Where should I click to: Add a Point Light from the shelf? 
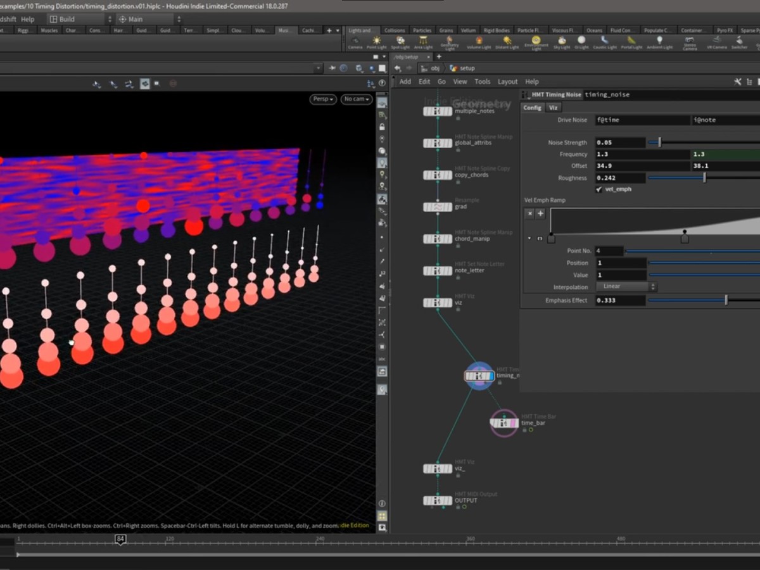[377, 41]
